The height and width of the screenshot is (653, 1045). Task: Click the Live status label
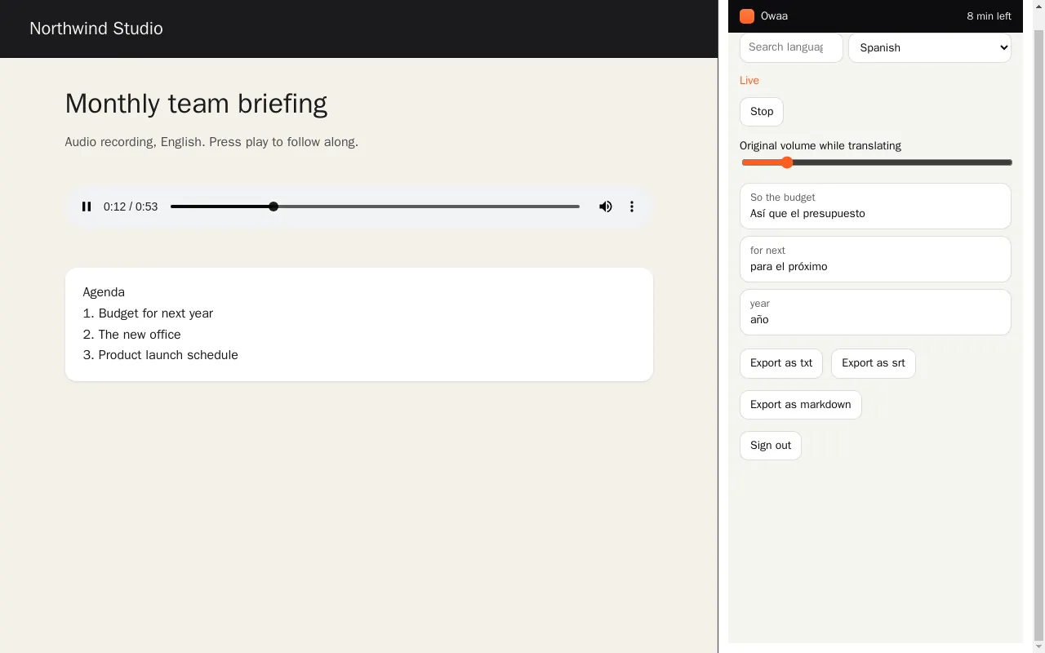coord(749,81)
